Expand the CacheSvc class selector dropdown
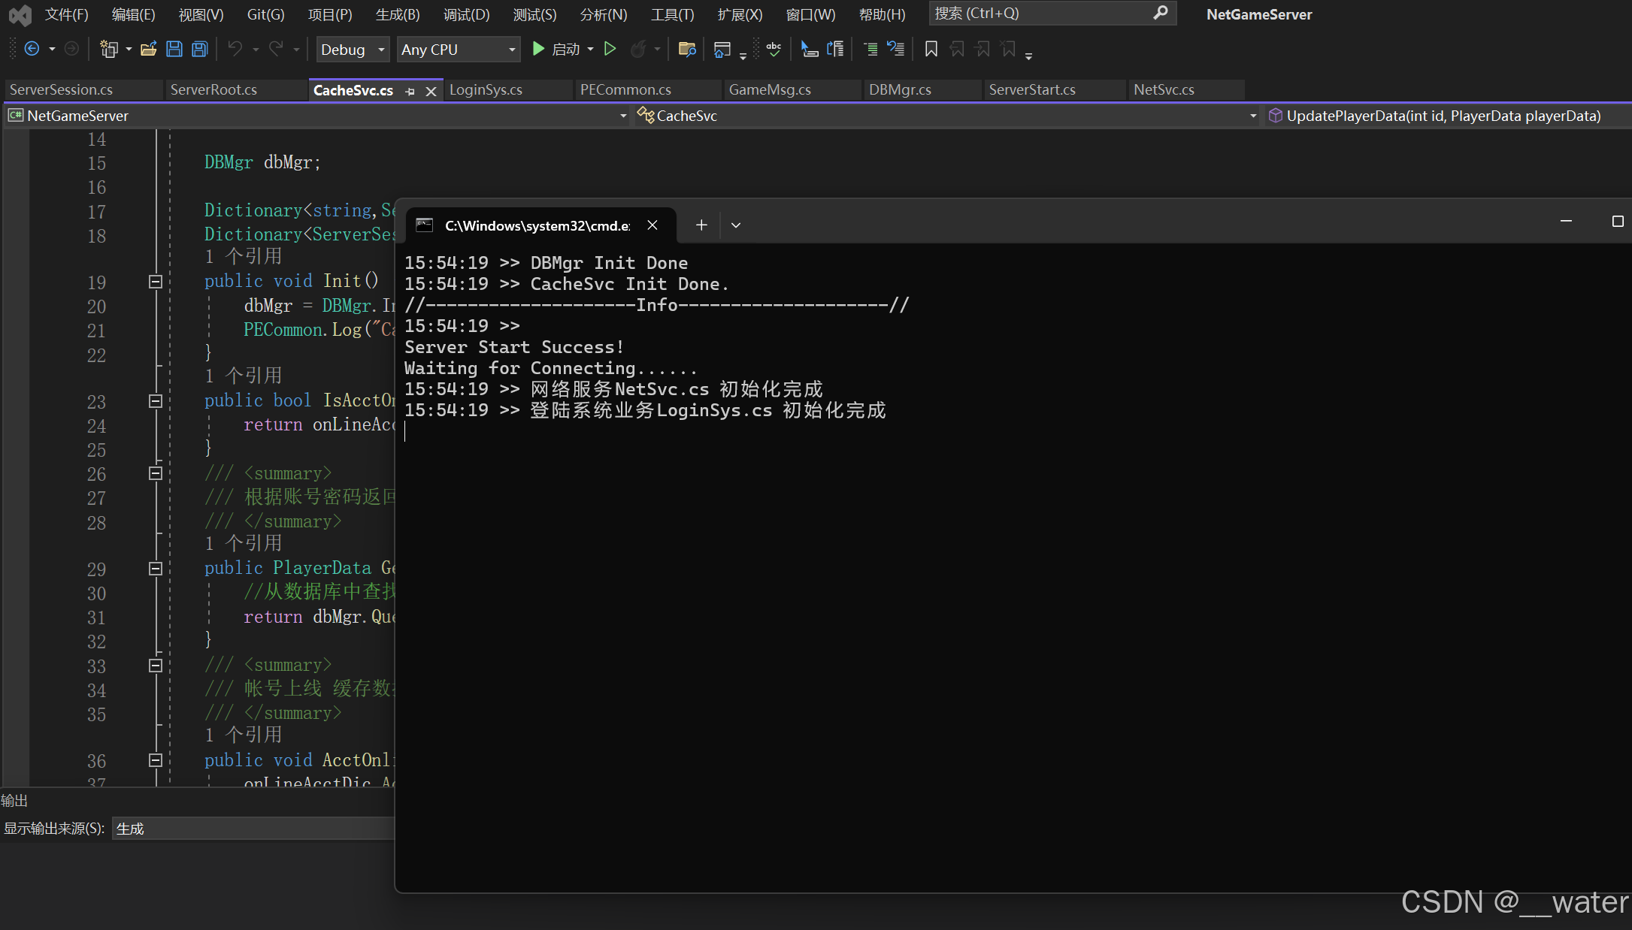Screen dimensions: 1632x930 [1252, 116]
